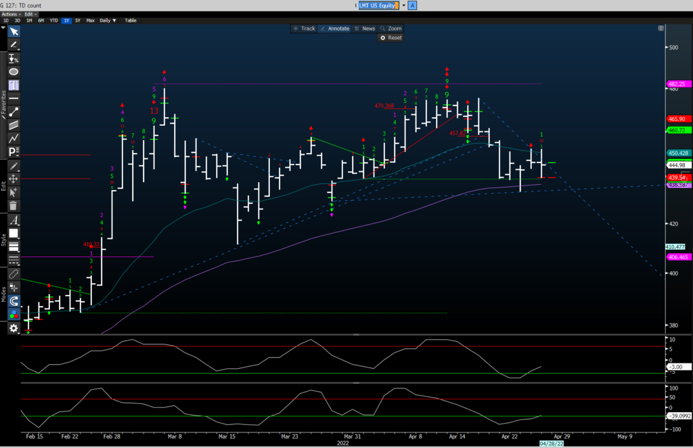
Task: Select the add-pointer copy tool
Action: coord(14,192)
